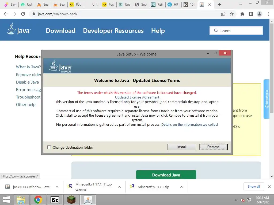Open Other help link
Screen dimensions: 274x205
(26, 105)
